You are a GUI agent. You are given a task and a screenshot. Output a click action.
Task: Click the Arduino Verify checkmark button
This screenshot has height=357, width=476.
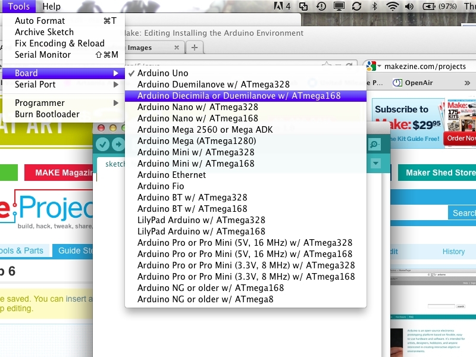point(102,144)
